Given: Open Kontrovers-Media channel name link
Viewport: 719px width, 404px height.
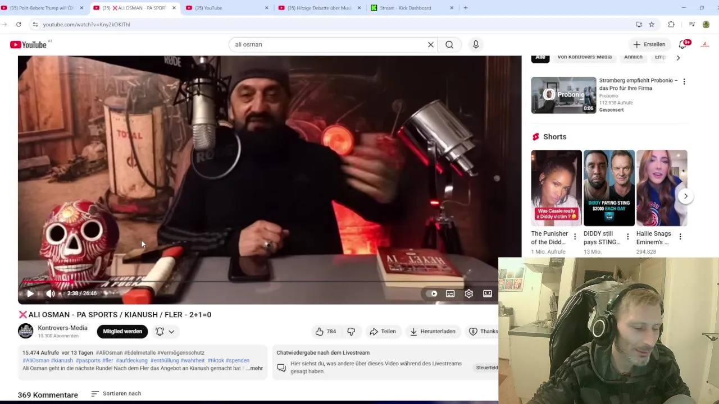Looking at the screenshot, I should pyautogui.click(x=62, y=328).
